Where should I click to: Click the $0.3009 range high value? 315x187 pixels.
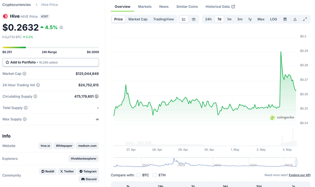[93, 52]
